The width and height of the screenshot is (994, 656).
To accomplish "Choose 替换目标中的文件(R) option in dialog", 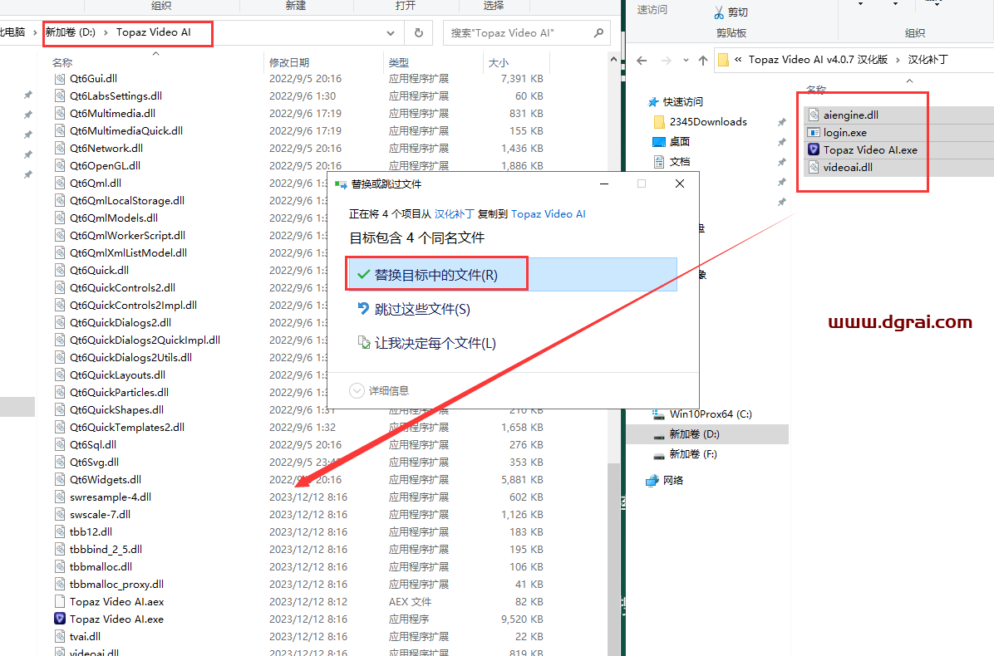I will tap(512, 275).
